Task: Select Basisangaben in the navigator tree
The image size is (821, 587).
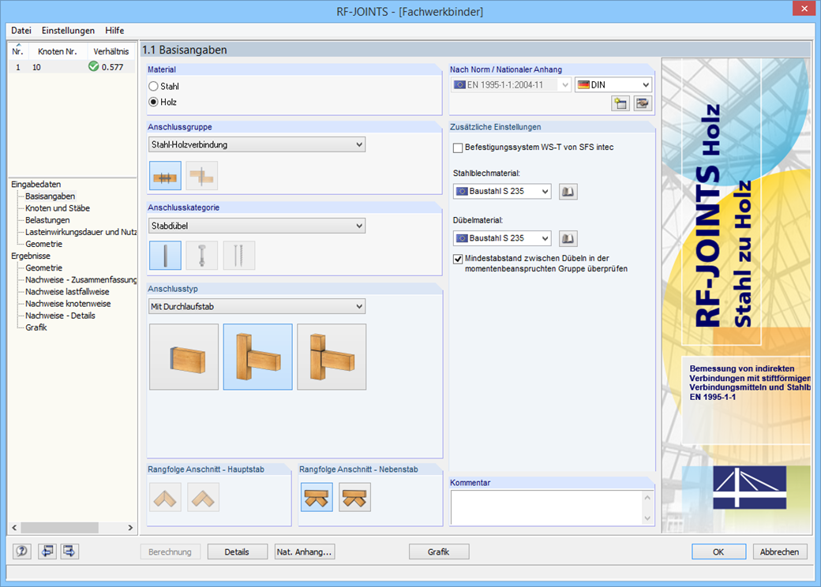Action: point(51,196)
